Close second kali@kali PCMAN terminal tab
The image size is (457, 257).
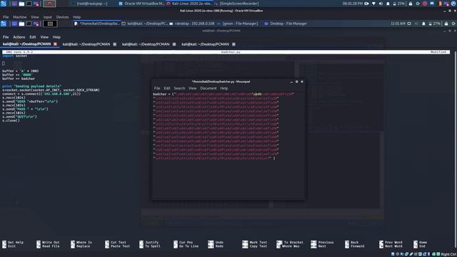(114, 44)
